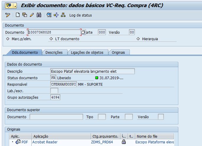Click the search help icon beside Documento field

pyautogui.click(x=83, y=32)
